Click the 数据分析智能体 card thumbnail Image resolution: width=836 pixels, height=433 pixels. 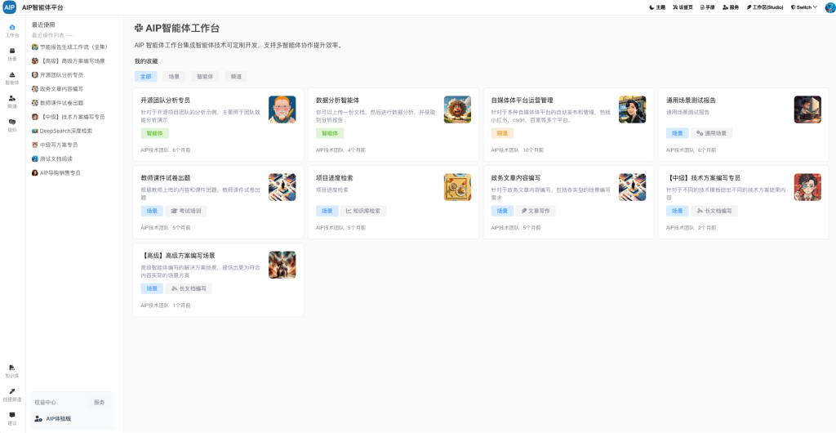pos(457,109)
